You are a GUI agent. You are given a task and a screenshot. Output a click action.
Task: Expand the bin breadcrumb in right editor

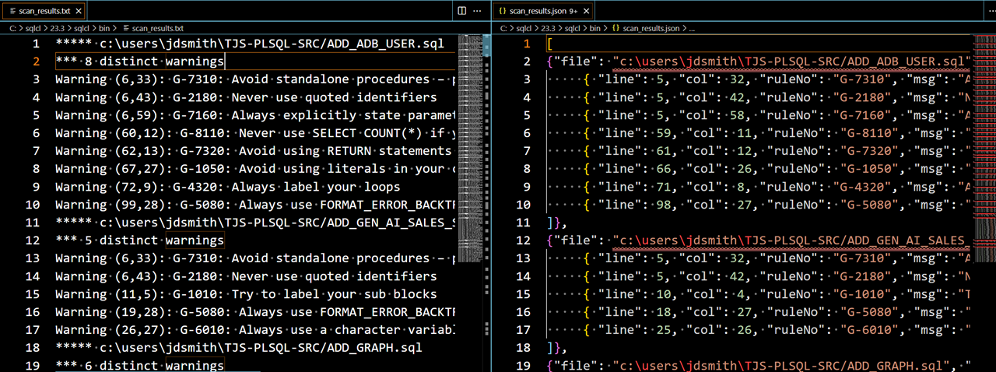coord(594,28)
